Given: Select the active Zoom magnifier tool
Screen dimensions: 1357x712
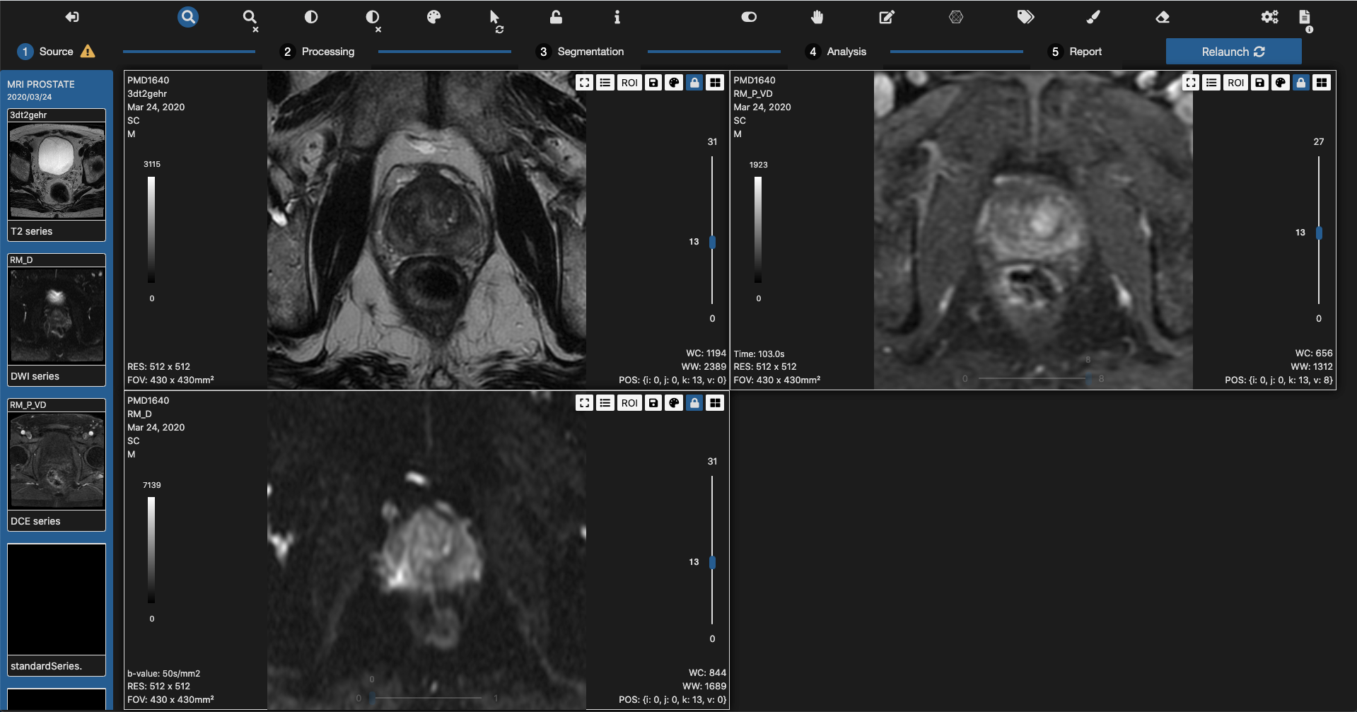Looking at the screenshot, I should [188, 17].
